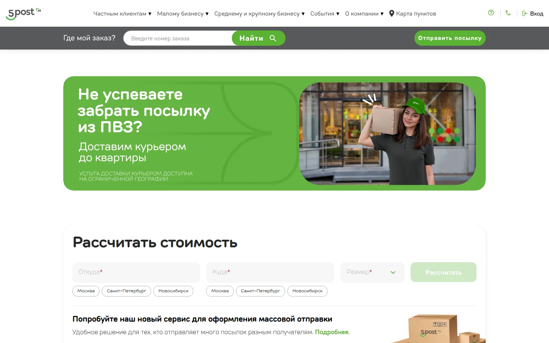This screenshot has height=343, width=549.
Task: Open the courier delivery promo banner
Action: click(274, 133)
